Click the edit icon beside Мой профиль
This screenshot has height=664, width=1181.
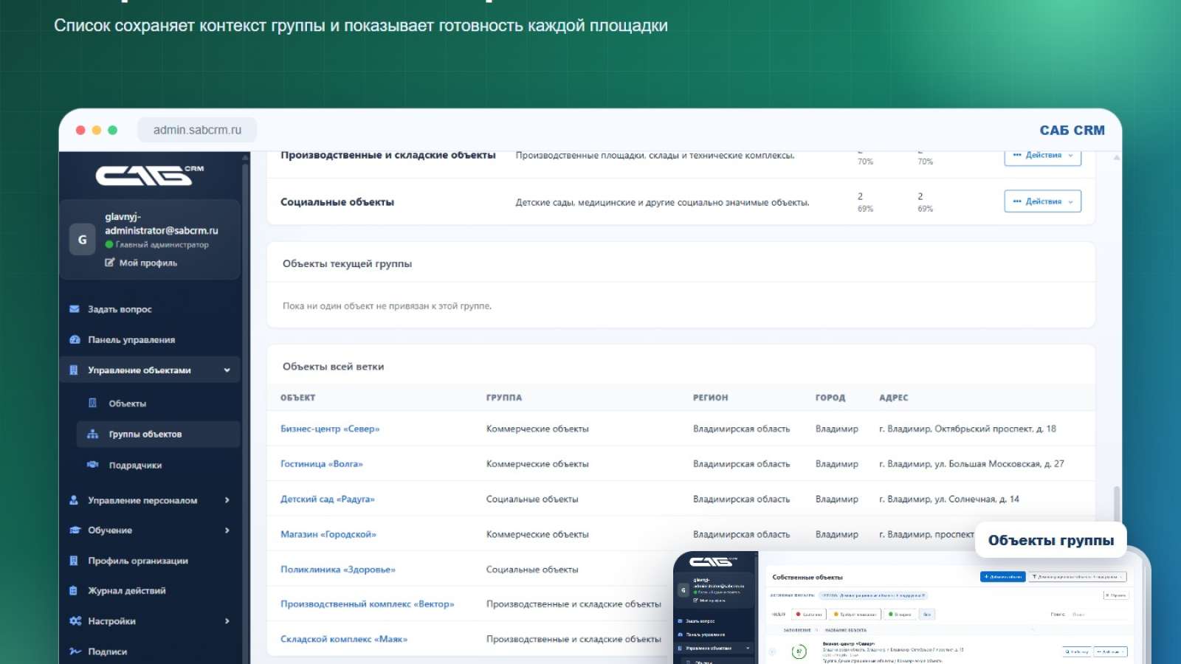click(110, 263)
